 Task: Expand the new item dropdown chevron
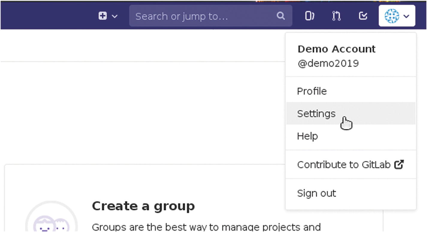click(x=114, y=16)
